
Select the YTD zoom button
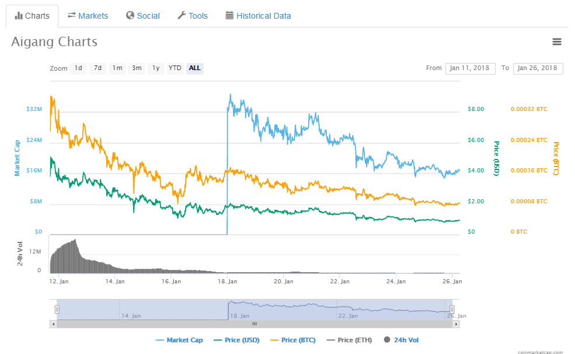[x=175, y=68]
